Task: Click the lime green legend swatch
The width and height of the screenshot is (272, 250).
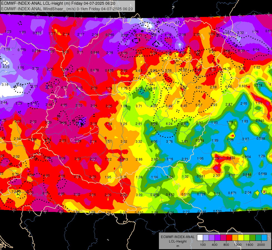Action: point(247,238)
